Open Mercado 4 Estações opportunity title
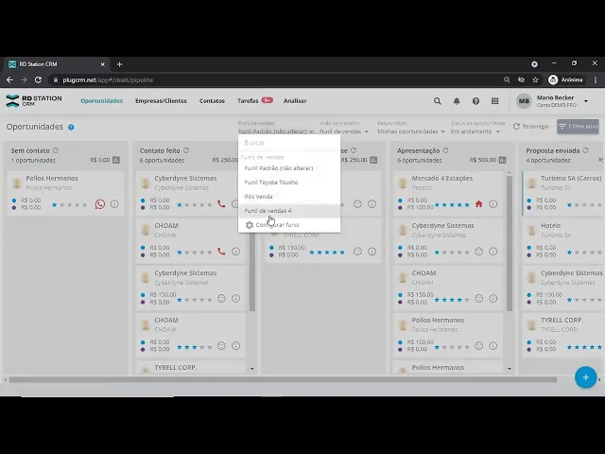Screen dimensions: 605x454 [x=442, y=178]
